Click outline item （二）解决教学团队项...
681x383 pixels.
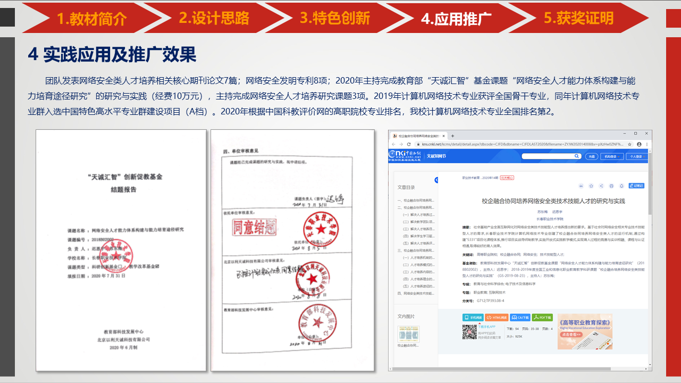tap(418, 221)
